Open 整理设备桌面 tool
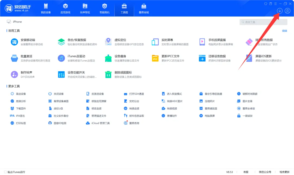The height and width of the screenshot is (175, 294). click(59, 101)
